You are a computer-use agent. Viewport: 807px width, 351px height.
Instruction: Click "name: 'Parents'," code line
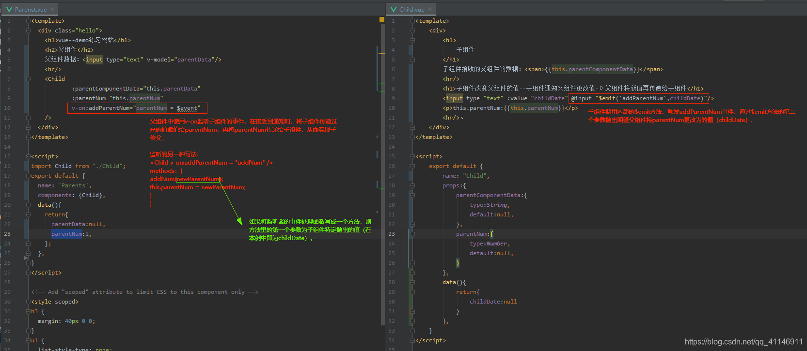(64, 185)
